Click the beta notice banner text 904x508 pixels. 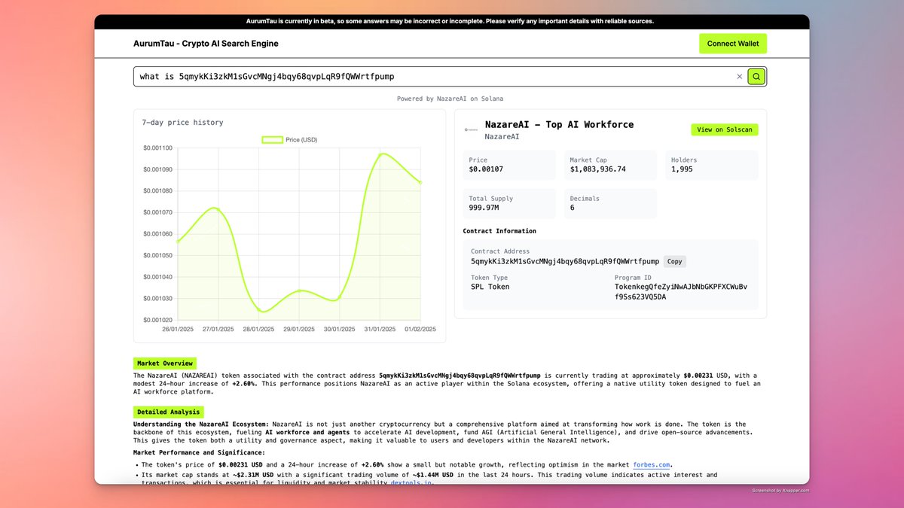tap(451, 22)
